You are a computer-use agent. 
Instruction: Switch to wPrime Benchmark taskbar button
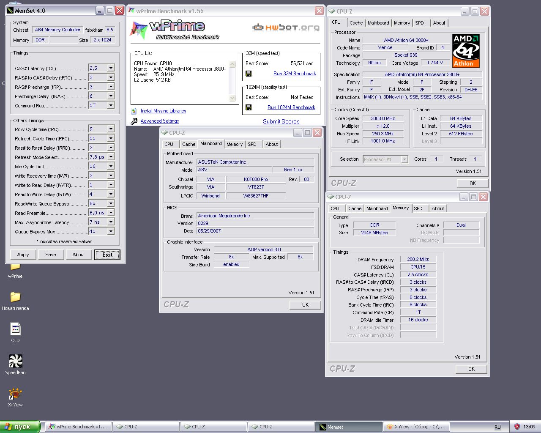[x=79, y=427]
